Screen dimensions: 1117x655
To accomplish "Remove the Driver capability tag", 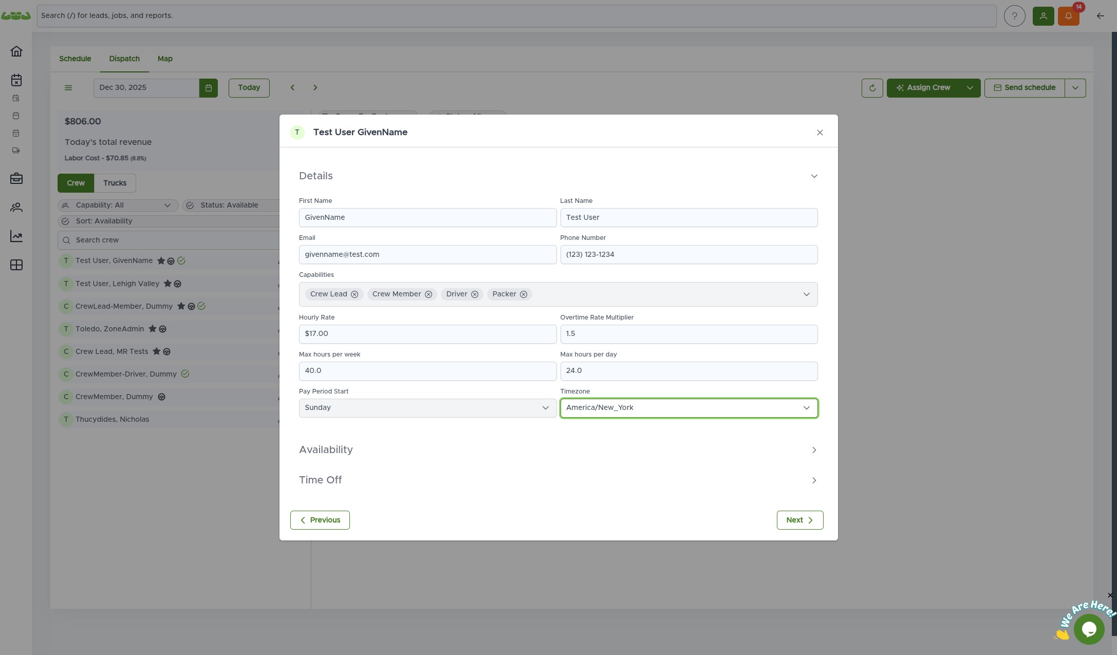I will point(475,294).
